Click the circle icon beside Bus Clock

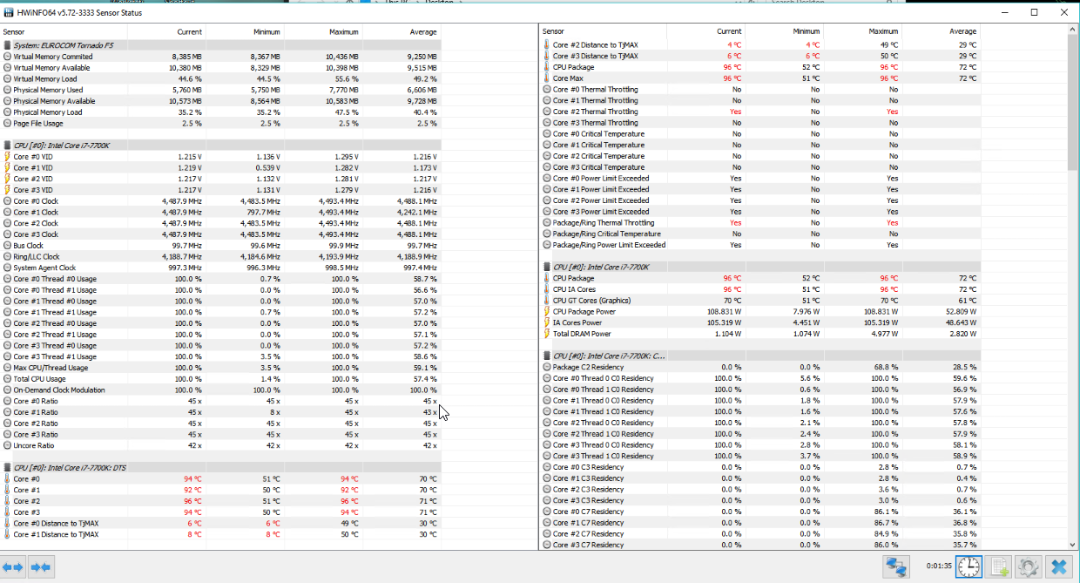7,246
